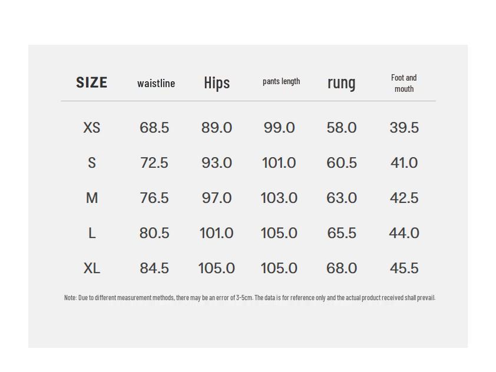This screenshot has width=496, height=372.
Task: Select the S size row label
Action: point(92,163)
